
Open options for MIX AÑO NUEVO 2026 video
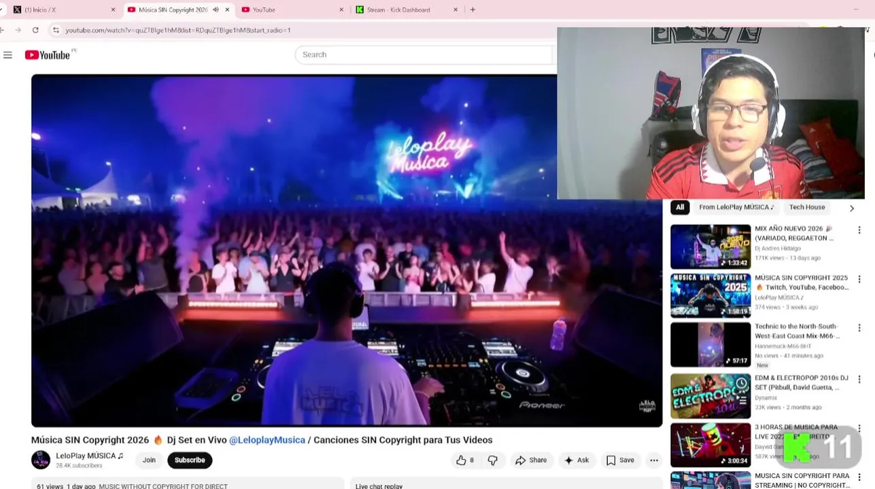pyautogui.click(x=859, y=230)
